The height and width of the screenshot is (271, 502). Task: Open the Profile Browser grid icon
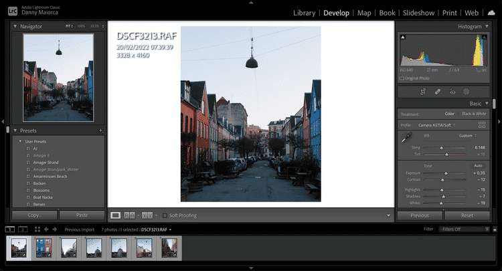(482, 125)
